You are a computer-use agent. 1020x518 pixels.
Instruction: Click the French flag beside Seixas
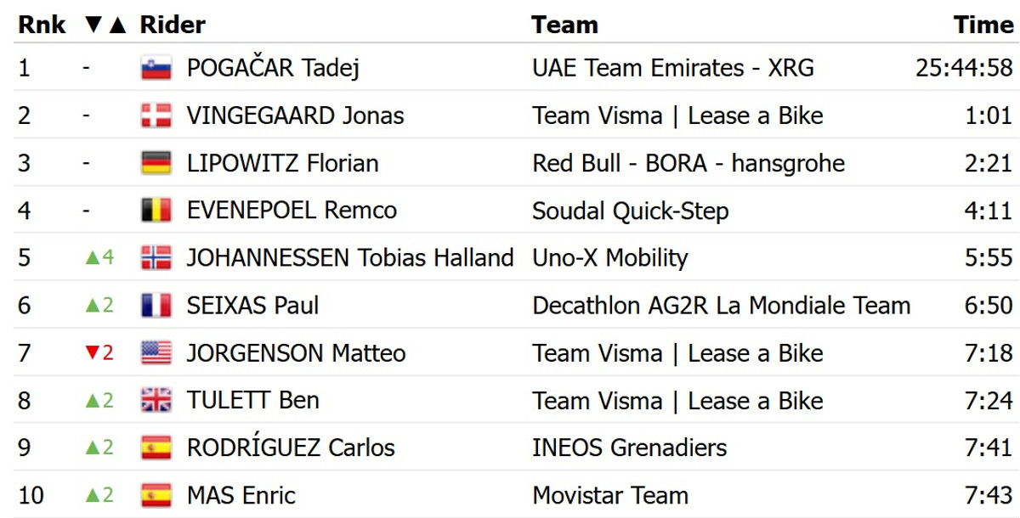(x=156, y=305)
